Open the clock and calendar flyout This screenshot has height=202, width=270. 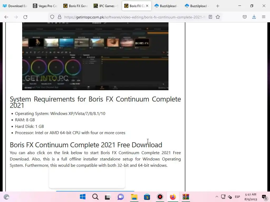250,197
